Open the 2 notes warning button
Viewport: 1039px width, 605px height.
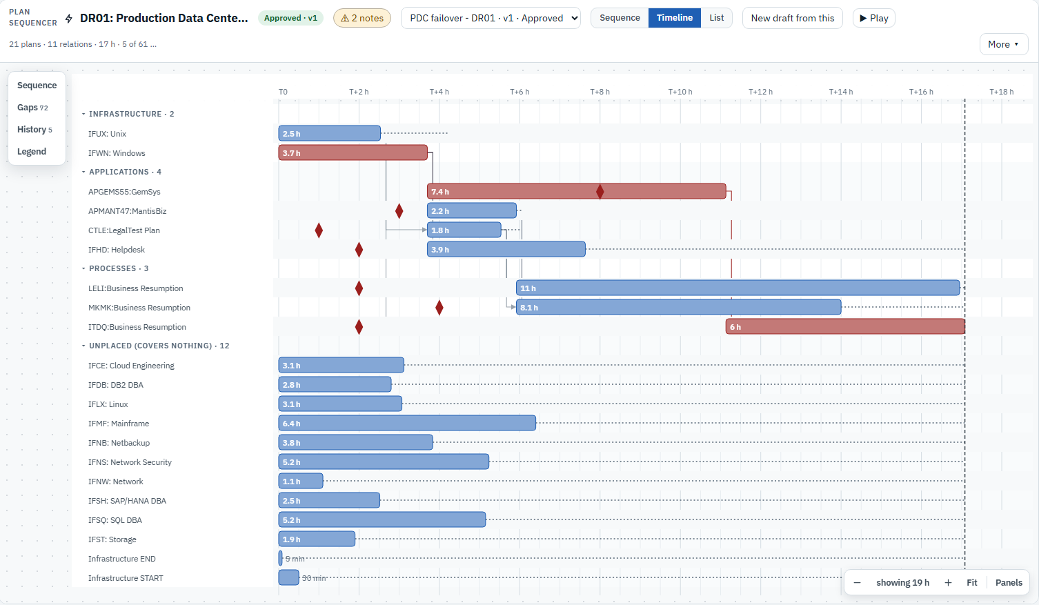point(362,18)
